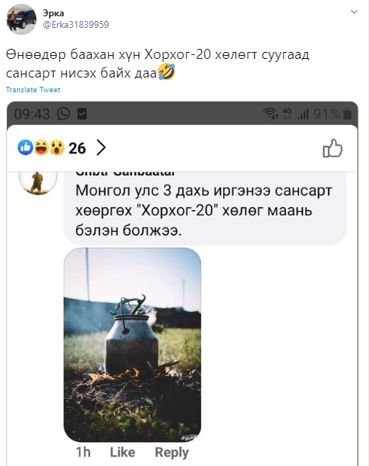Click the 26 reactions count
This screenshot has height=466, width=369.
(x=77, y=148)
